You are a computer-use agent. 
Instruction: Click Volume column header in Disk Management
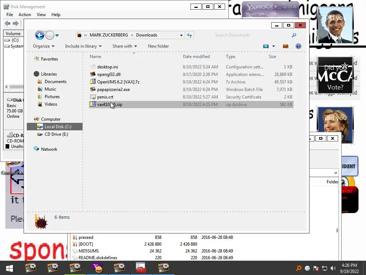pyautogui.click(x=13, y=33)
